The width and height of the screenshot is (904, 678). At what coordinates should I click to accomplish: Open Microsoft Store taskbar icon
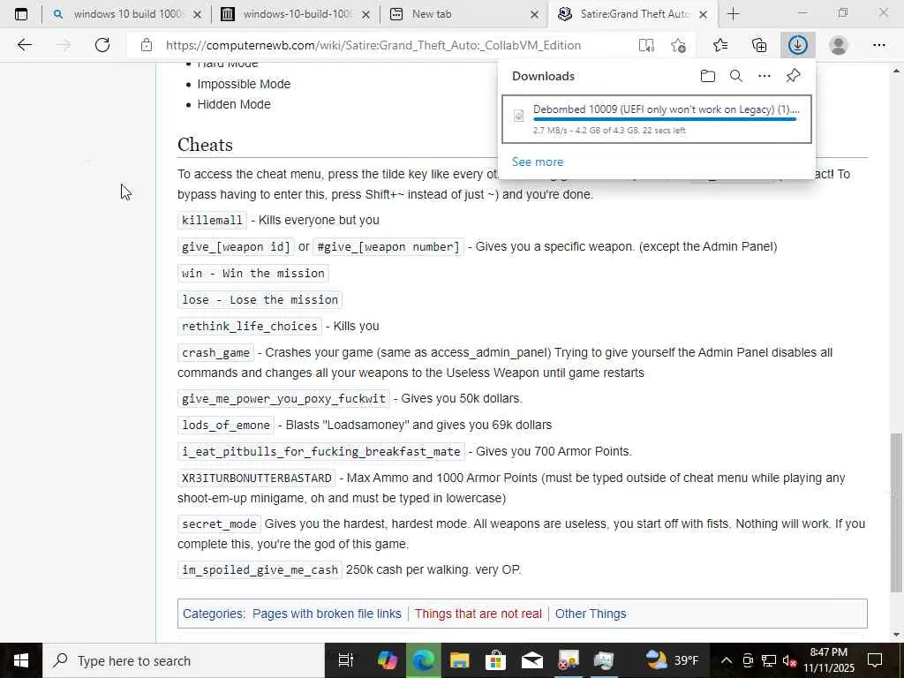(x=495, y=660)
